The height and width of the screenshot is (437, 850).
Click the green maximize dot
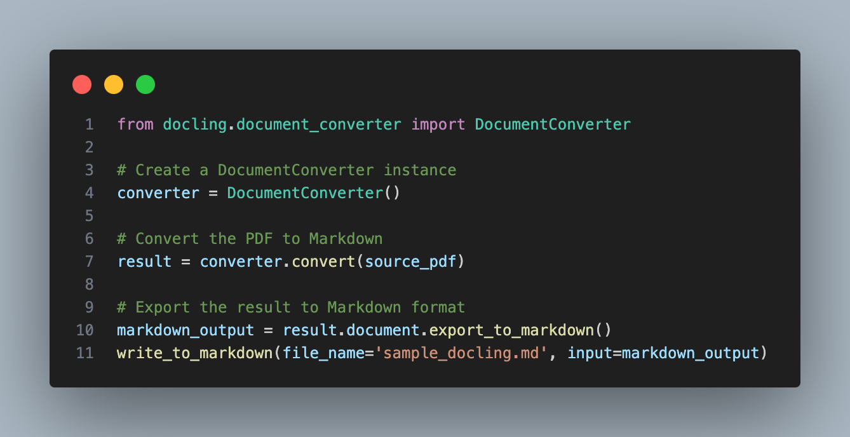click(145, 84)
